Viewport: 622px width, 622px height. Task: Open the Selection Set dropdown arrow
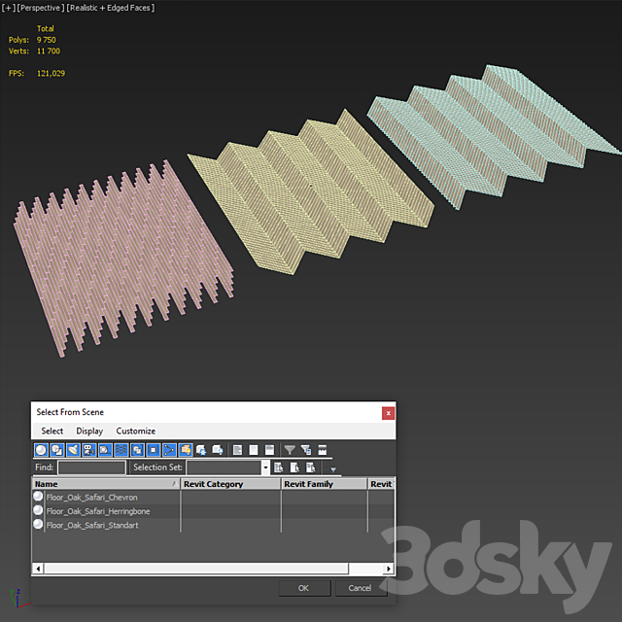(x=265, y=467)
